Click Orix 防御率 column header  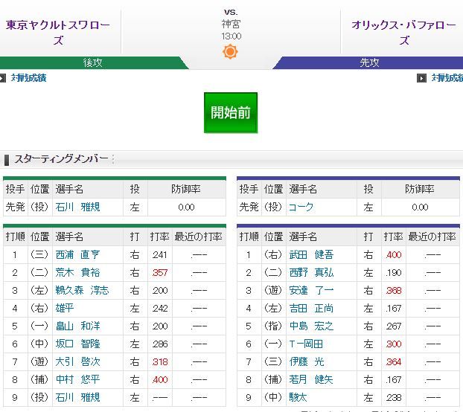coord(420,189)
